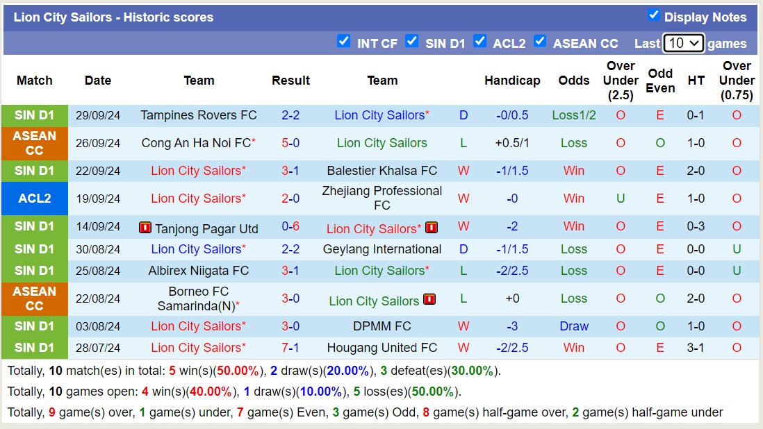This screenshot has width=763, height=429.
Task: Click the blue ACL2 badge for the Zhejiang Professional match
Action: [34, 199]
